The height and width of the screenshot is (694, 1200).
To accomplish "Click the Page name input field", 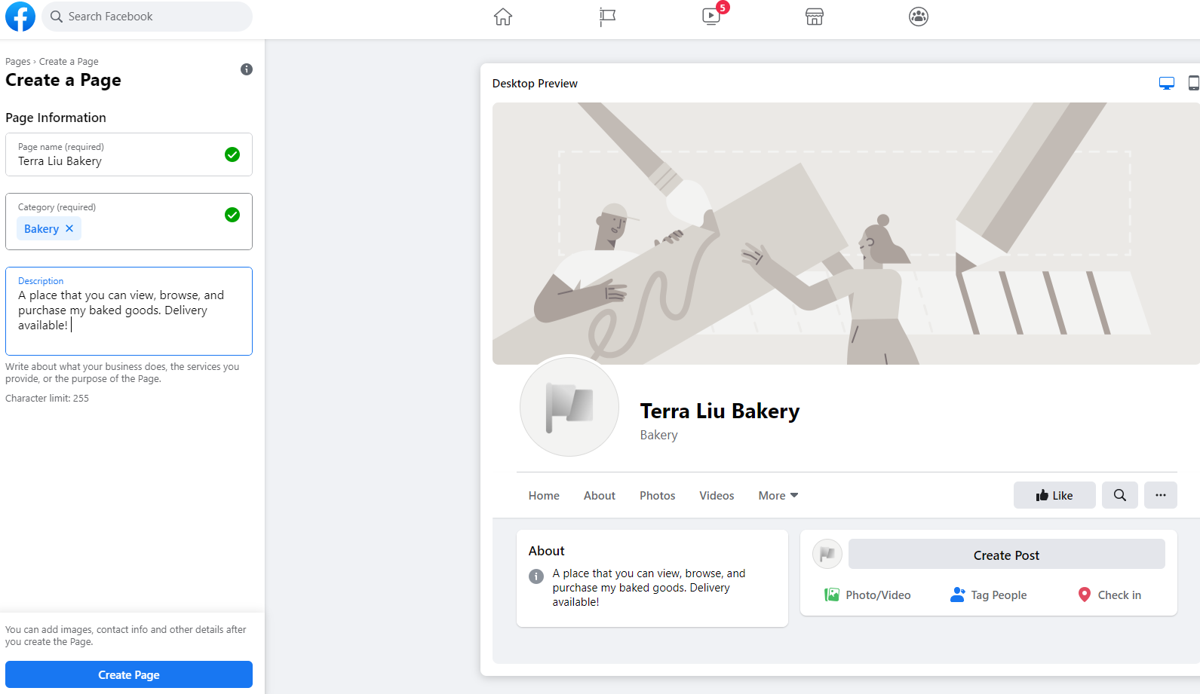I will pyautogui.click(x=129, y=154).
